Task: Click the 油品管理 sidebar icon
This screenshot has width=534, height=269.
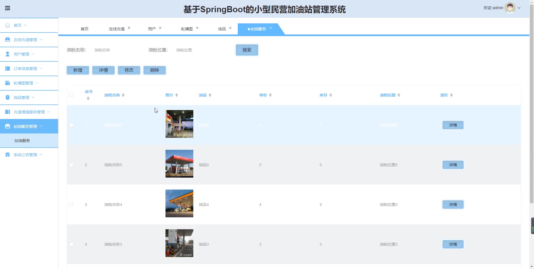Action: pyautogui.click(x=8, y=98)
